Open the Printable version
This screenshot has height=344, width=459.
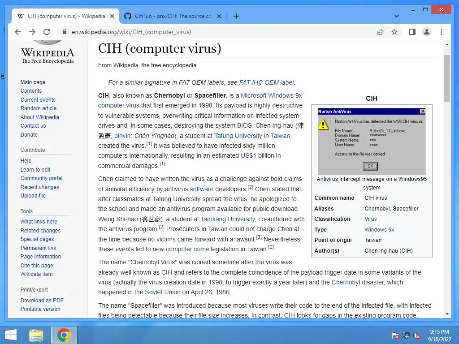[40, 309]
